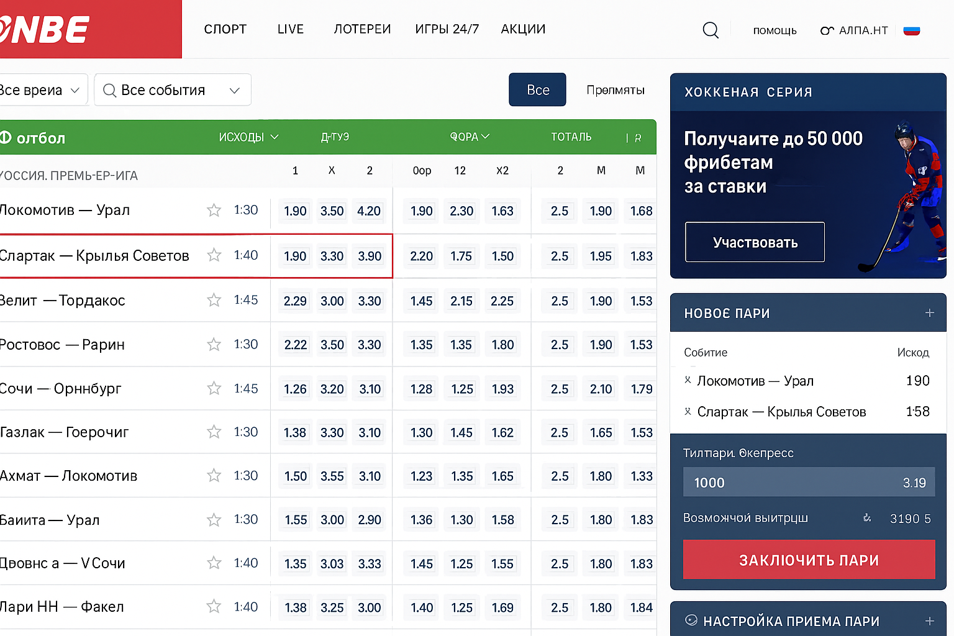Open the АЛПА.НТ account icon link
Screen dimensions: 954x636
(x=826, y=30)
